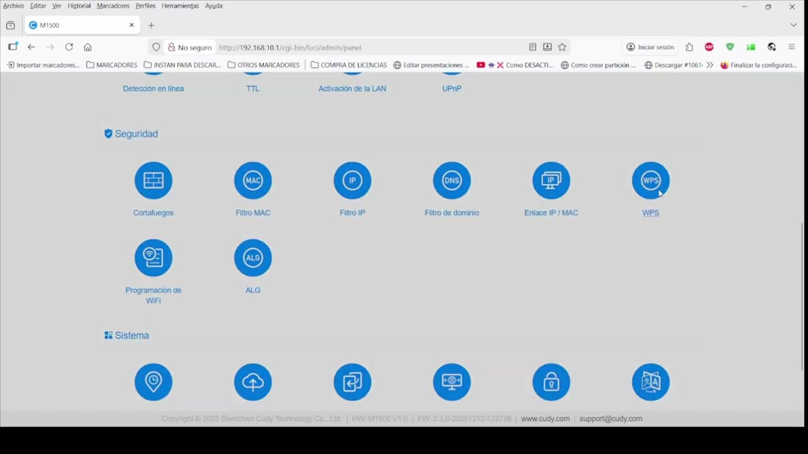The width and height of the screenshot is (808, 454).
Task: Open the Firefox hamburger application menu
Action: pyautogui.click(x=792, y=47)
